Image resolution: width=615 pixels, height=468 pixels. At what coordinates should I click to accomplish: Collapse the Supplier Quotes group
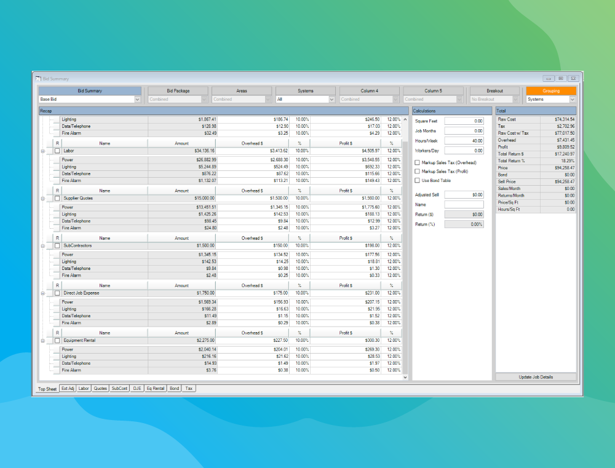click(x=42, y=199)
